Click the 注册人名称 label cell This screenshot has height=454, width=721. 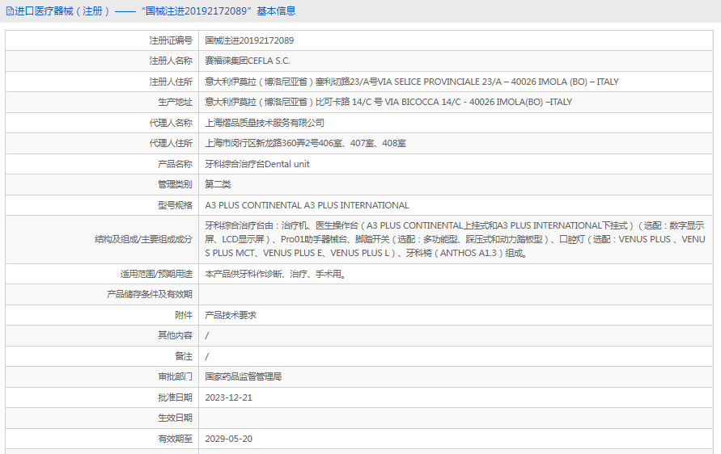point(171,61)
